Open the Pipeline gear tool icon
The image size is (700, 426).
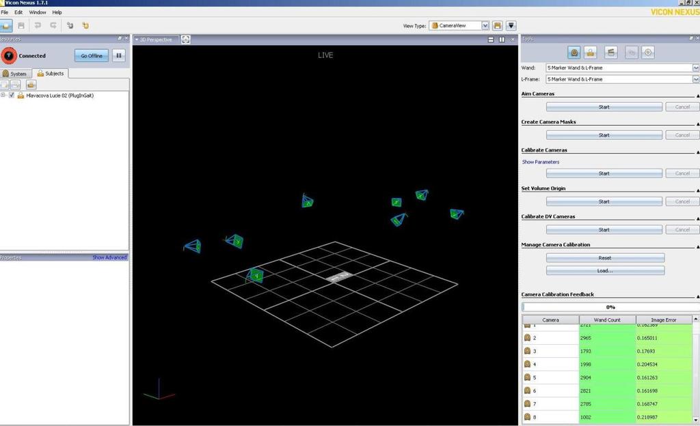(648, 53)
